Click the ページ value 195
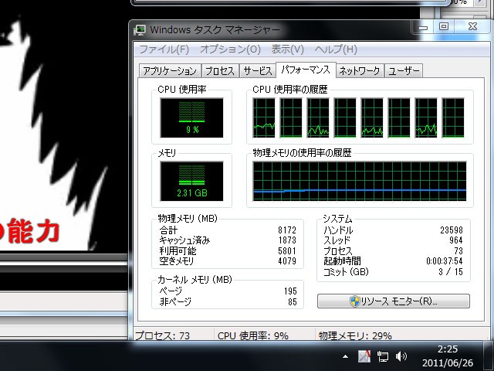This screenshot has width=494, height=371. pos(290,291)
